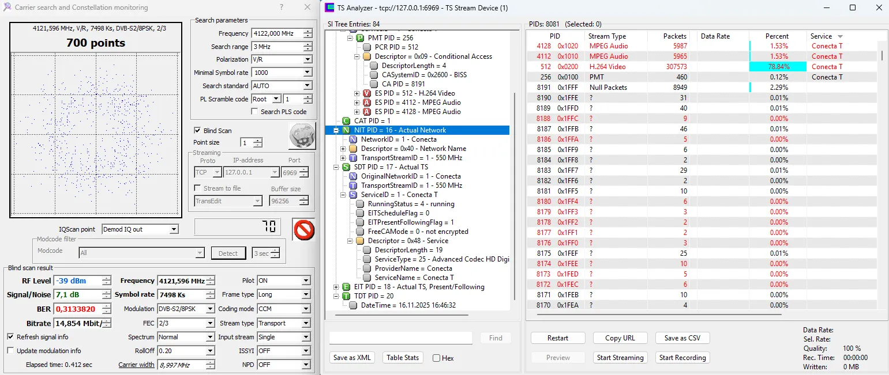
Task: Sort by the Percent column header
Action: [777, 36]
